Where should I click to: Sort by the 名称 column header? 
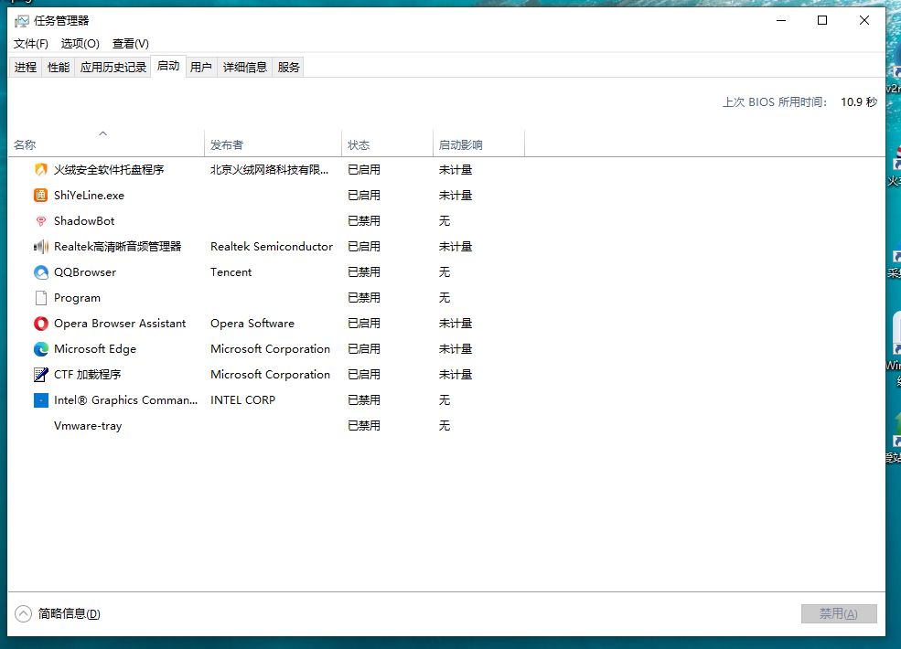click(x=106, y=144)
